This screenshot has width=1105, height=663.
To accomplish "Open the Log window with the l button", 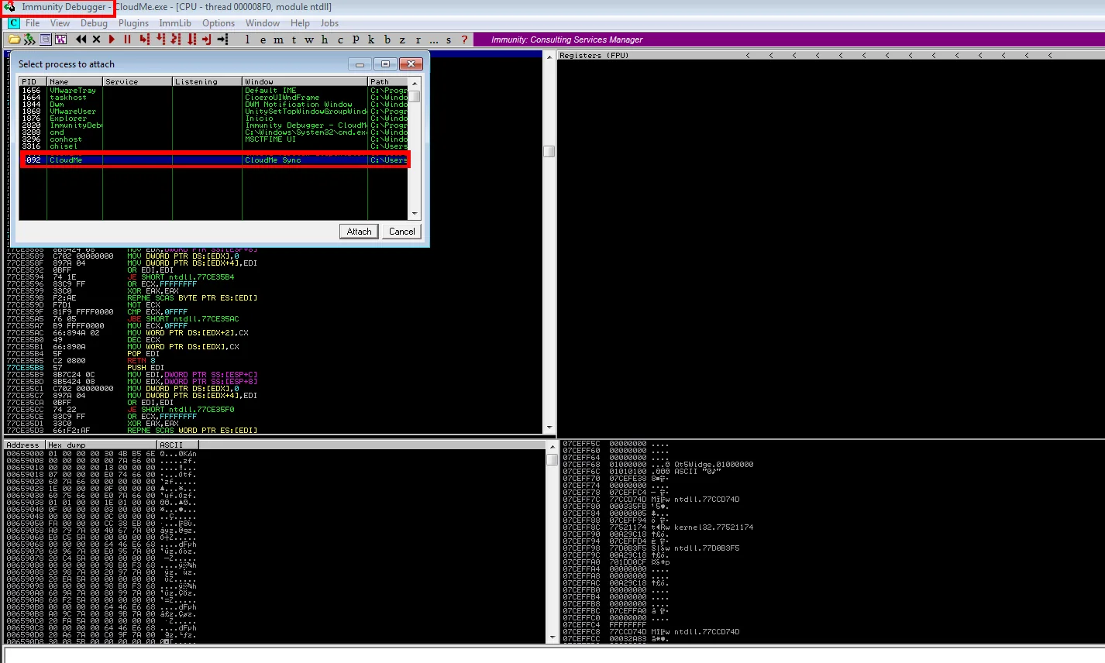I will pyautogui.click(x=248, y=39).
